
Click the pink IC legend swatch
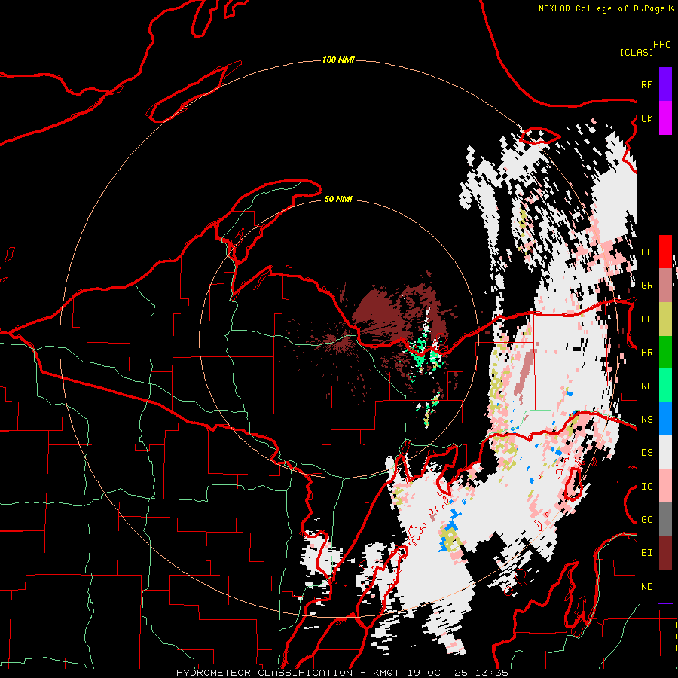(x=665, y=486)
